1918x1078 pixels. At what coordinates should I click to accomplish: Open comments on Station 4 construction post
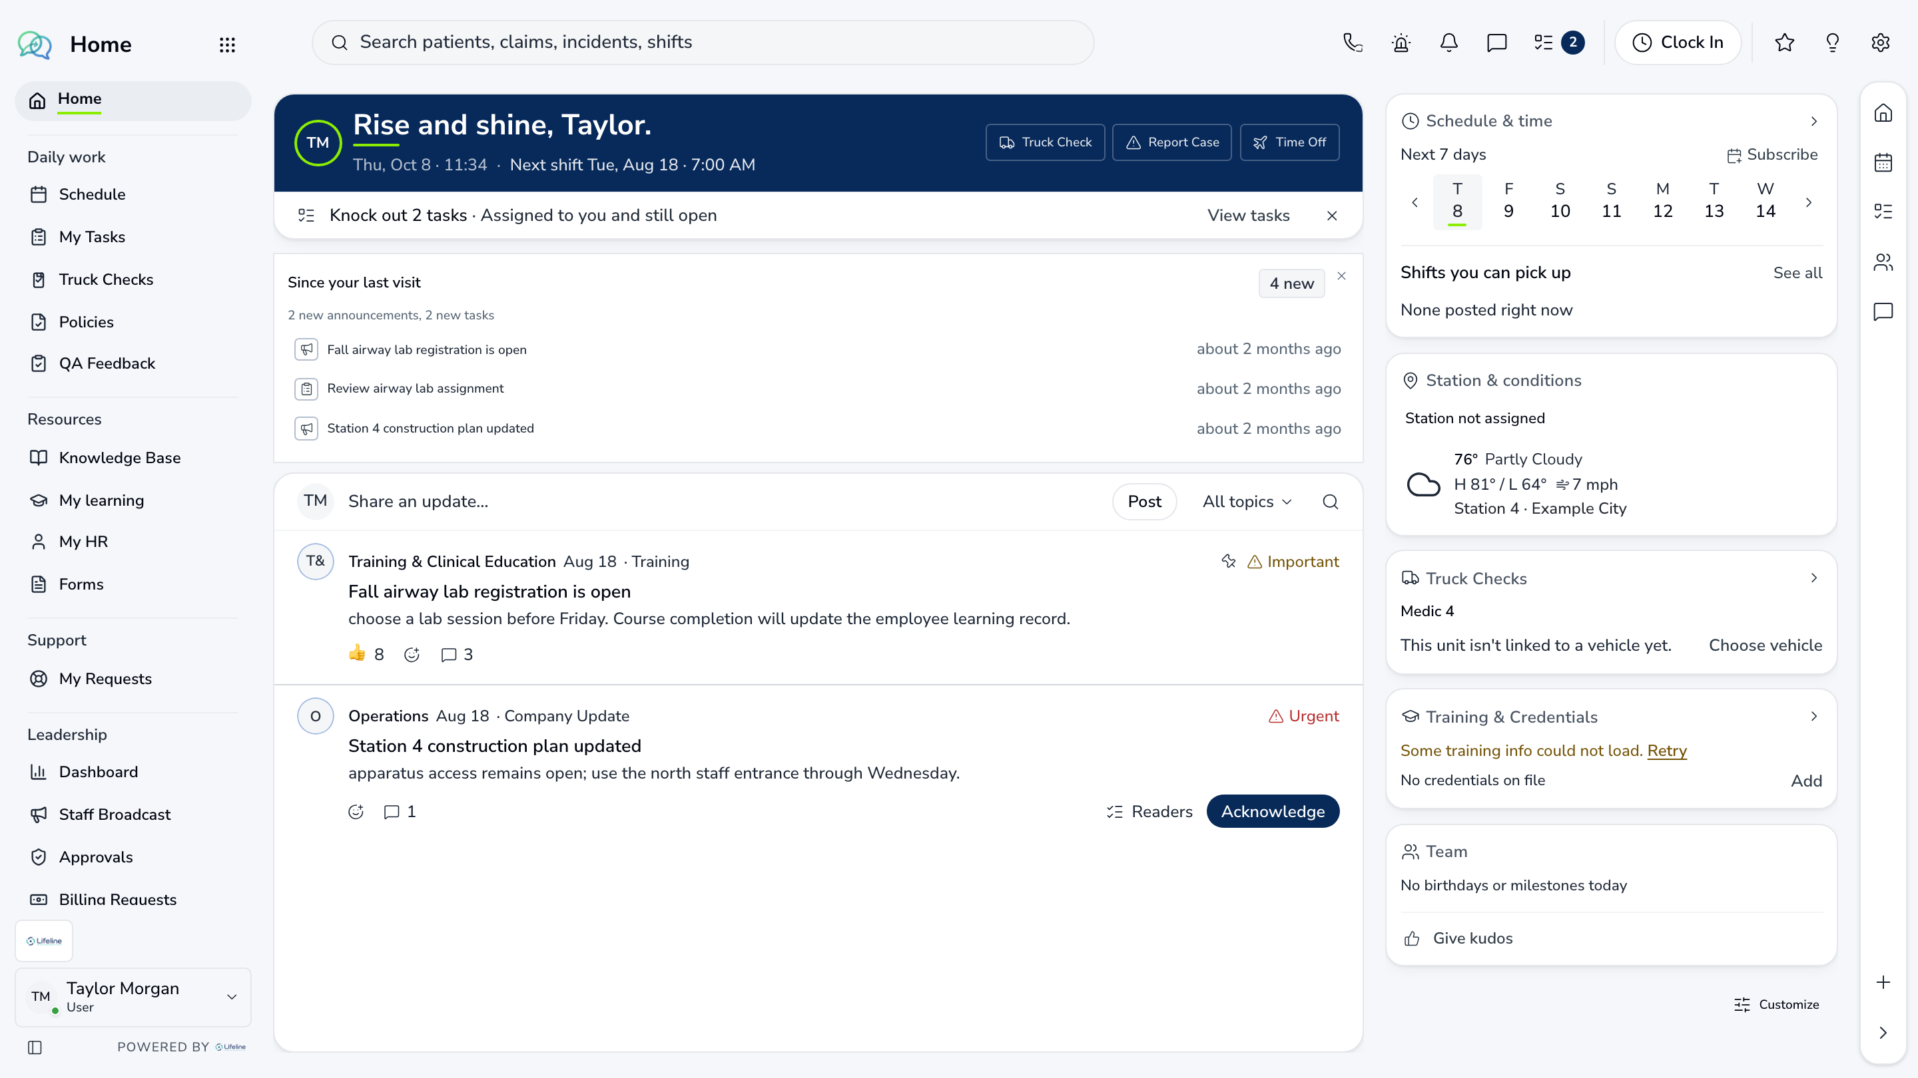pos(400,812)
